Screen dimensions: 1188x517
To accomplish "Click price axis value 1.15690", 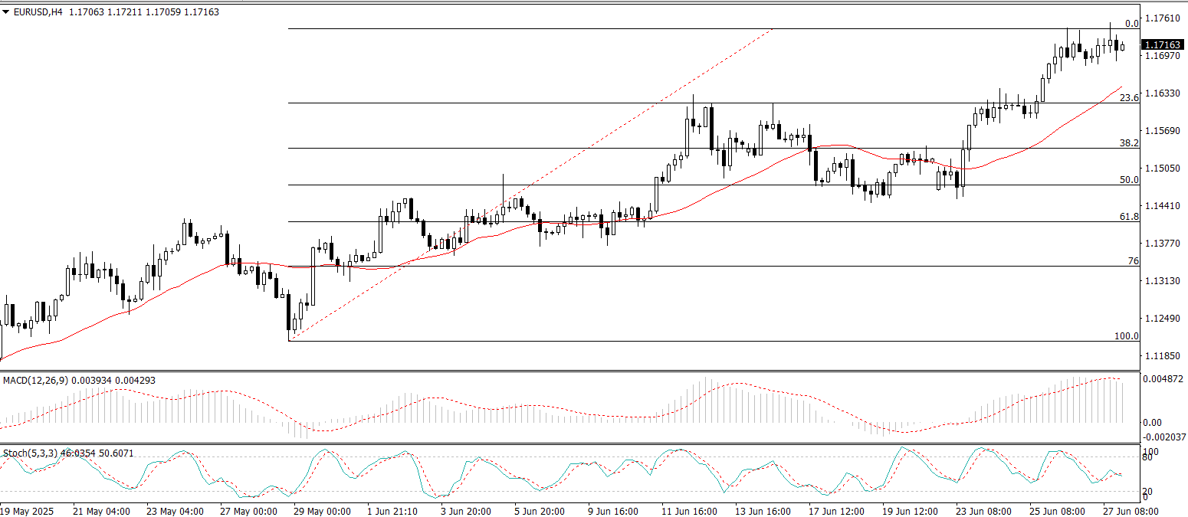I will coord(1161,131).
